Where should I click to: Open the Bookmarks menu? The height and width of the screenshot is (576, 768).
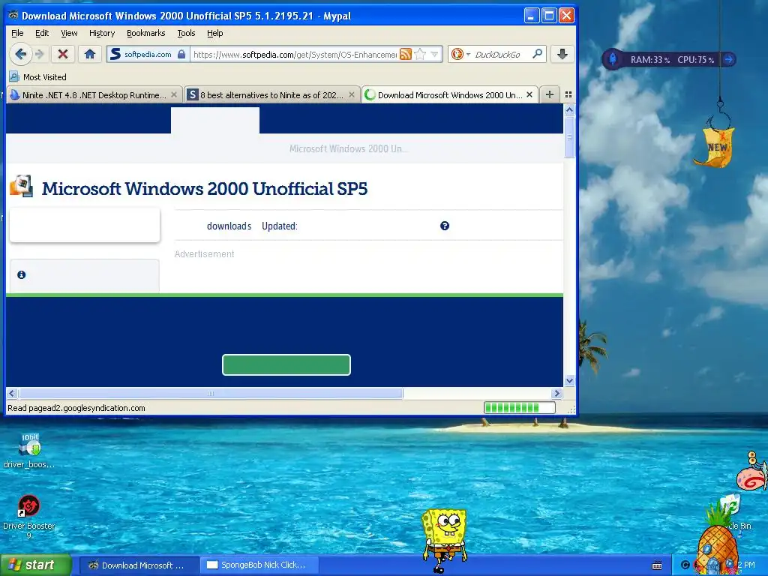click(146, 33)
